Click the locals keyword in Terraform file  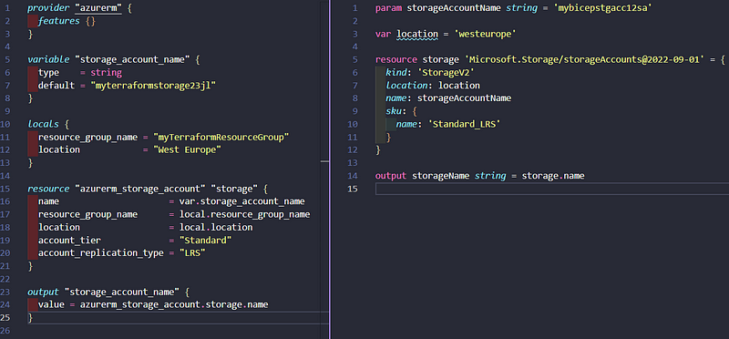click(x=43, y=124)
